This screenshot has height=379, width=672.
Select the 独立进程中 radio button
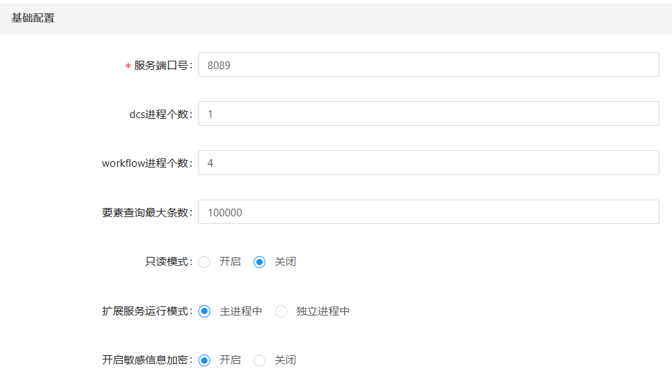(281, 311)
